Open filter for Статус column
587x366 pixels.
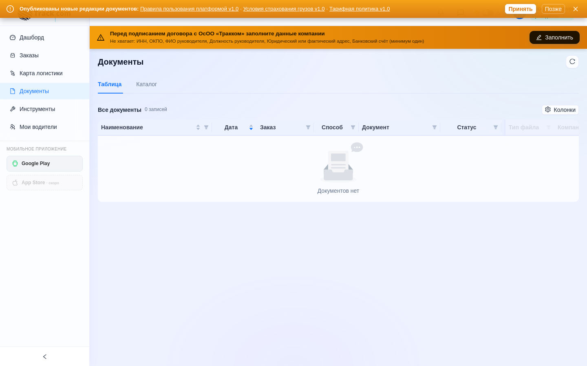pyautogui.click(x=496, y=127)
